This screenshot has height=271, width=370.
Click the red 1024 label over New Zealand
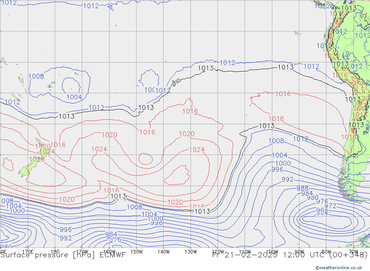[x=47, y=151]
